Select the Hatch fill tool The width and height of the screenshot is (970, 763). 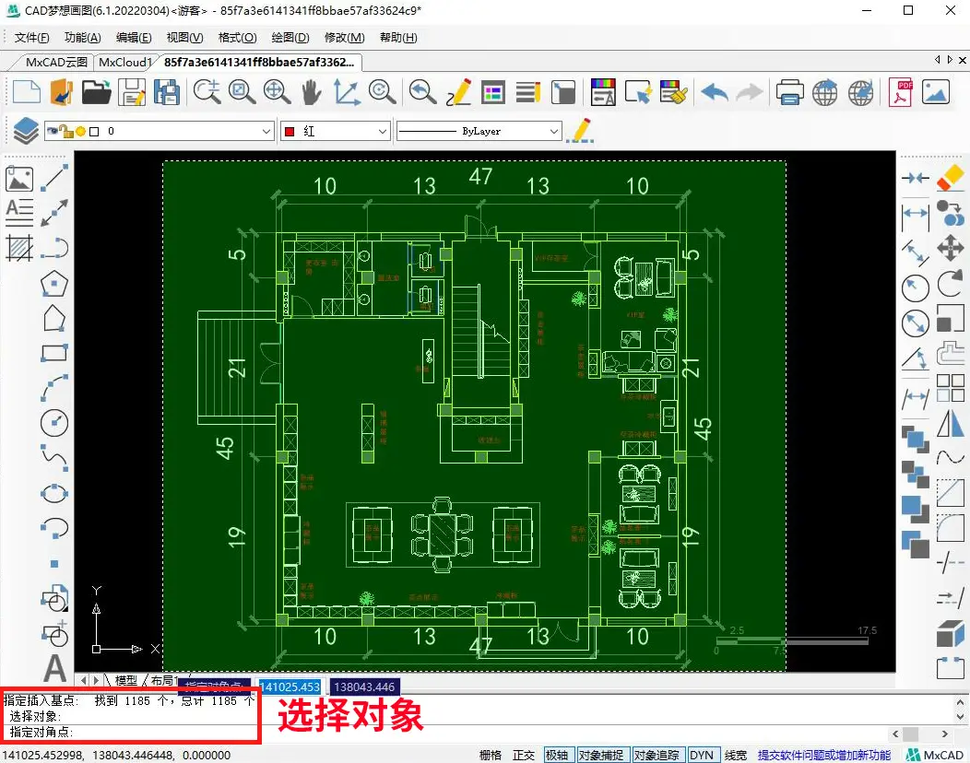19,248
